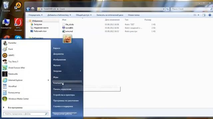213x119 pixels.
Task: Open the Общий доступ dropdown
Action: pos(84,15)
